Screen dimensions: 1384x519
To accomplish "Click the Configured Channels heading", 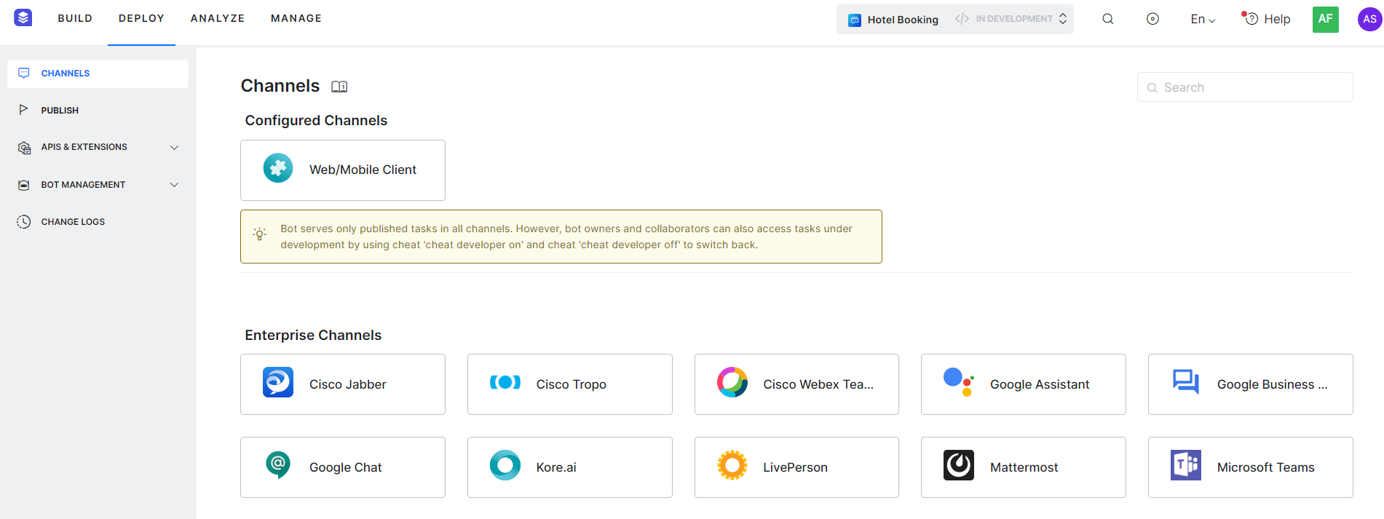I will pos(316,120).
